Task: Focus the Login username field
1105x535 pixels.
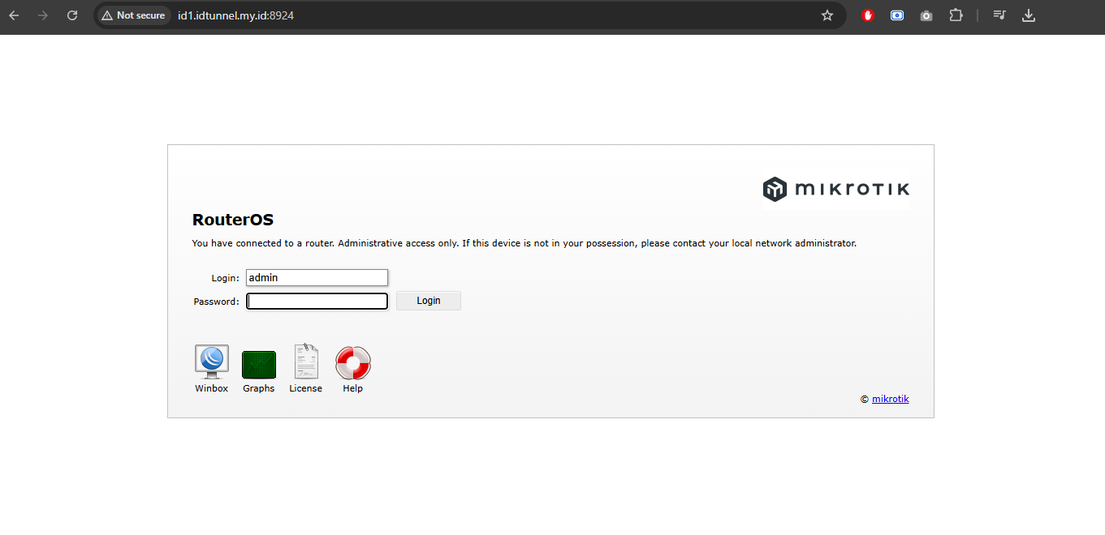Action: click(x=317, y=277)
